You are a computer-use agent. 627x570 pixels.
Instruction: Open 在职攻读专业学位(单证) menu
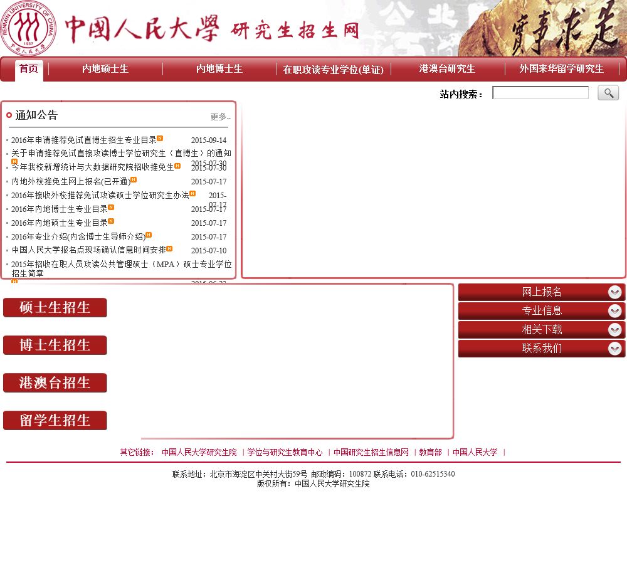tap(333, 70)
